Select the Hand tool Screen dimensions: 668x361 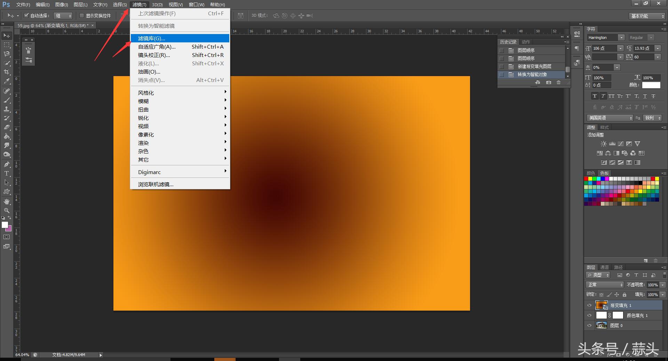[7, 202]
